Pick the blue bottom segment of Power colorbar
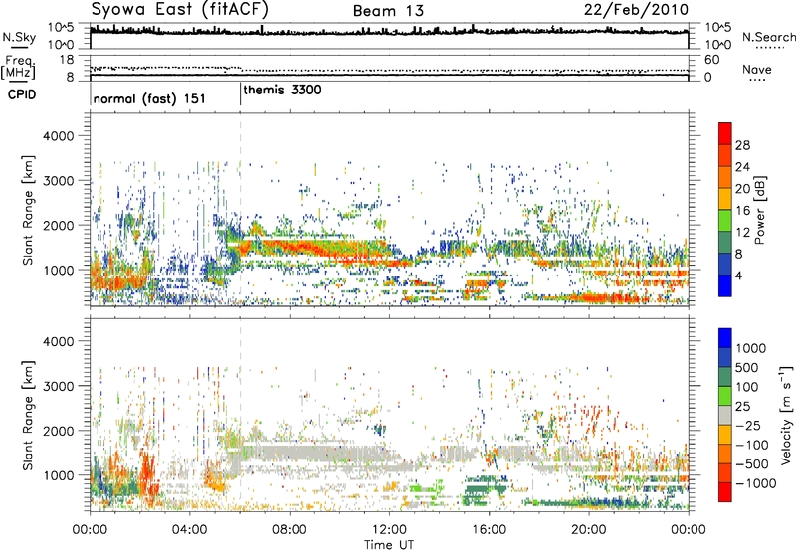The image size is (796, 551). click(x=725, y=286)
